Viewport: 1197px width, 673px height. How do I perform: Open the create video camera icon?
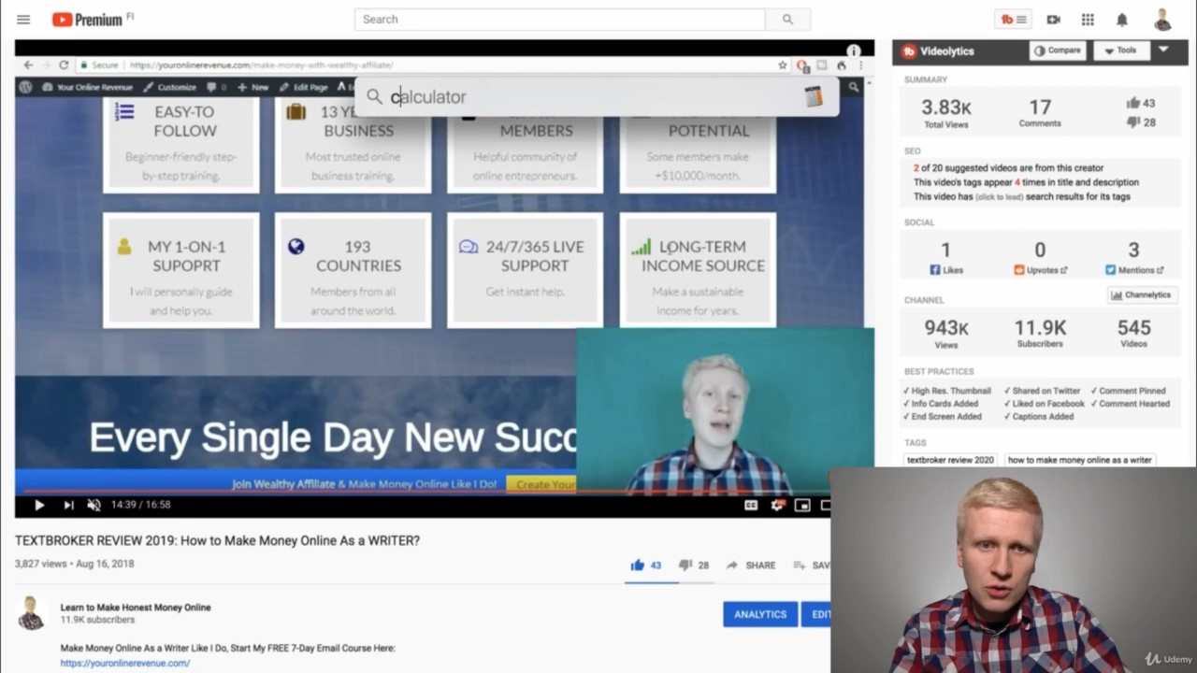[x=1053, y=20]
